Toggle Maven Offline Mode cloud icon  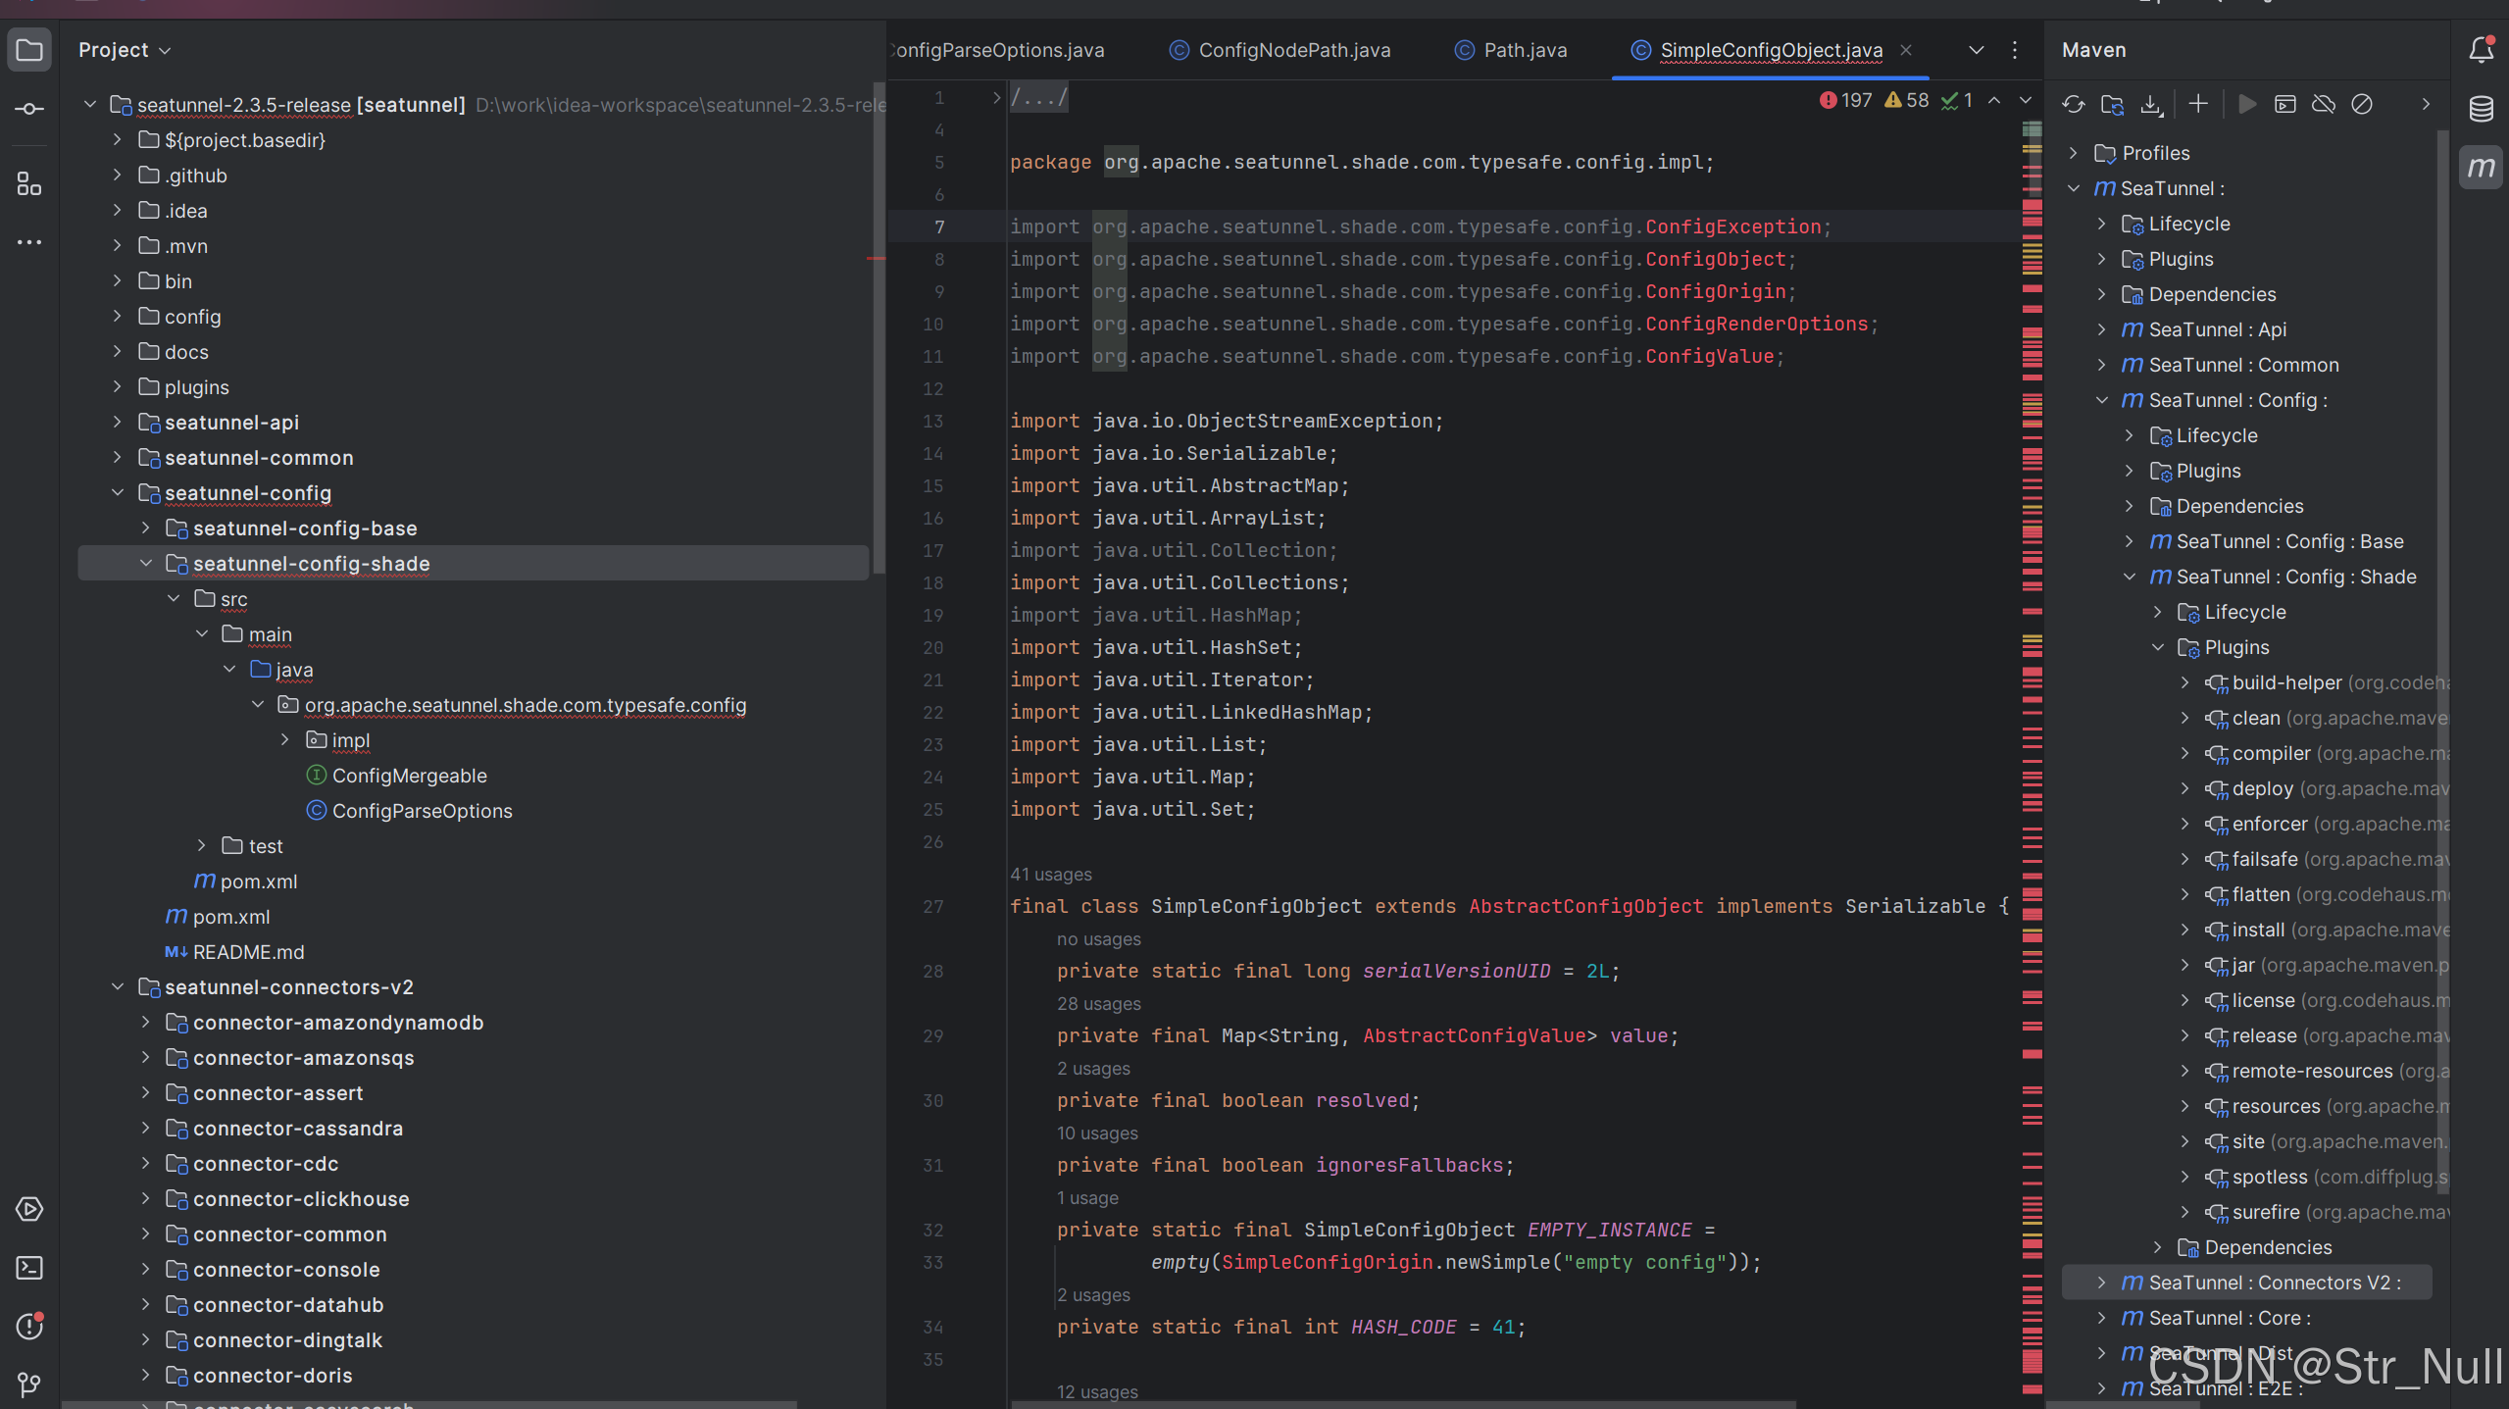click(2323, 104)
